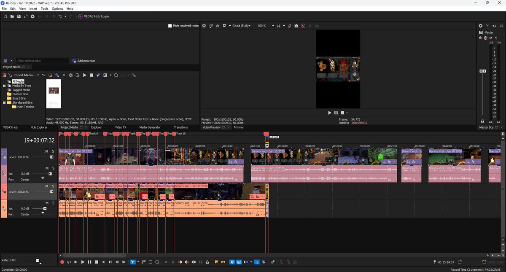Open the Tools menu
Screen dimensions: 506x272
point(45,8)
